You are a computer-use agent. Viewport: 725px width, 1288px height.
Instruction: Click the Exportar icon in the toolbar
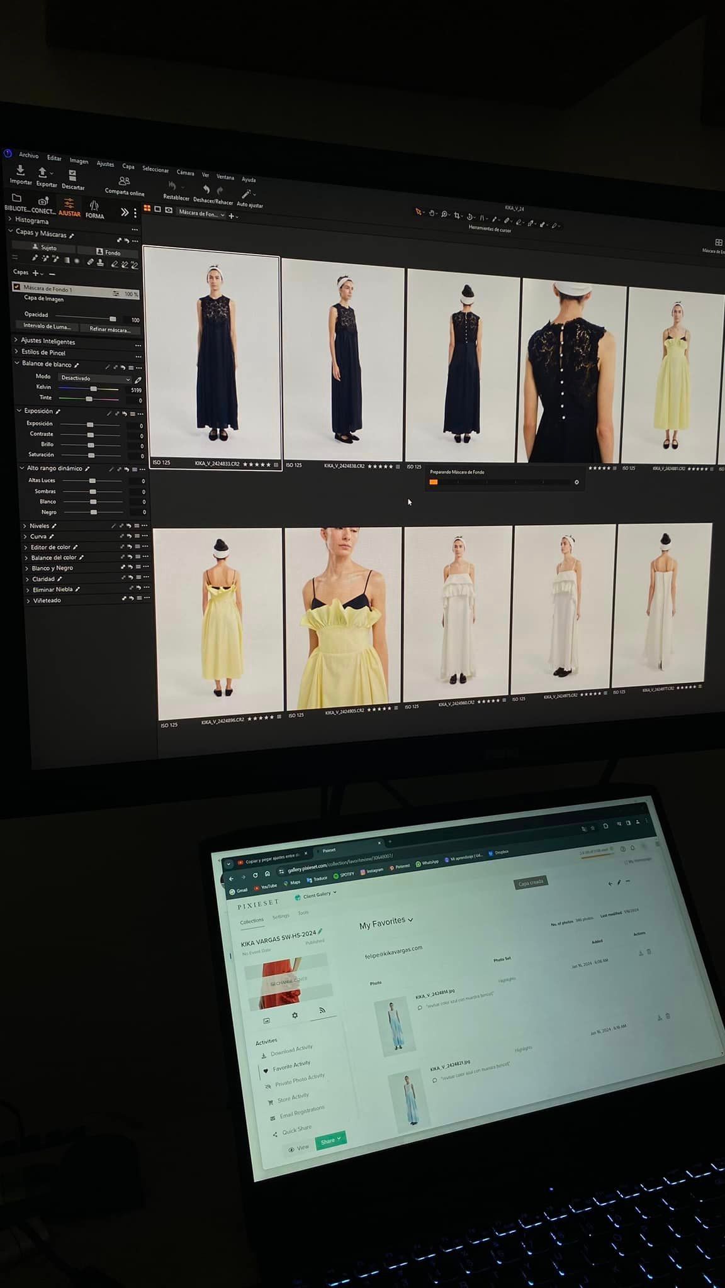(43, 173)
